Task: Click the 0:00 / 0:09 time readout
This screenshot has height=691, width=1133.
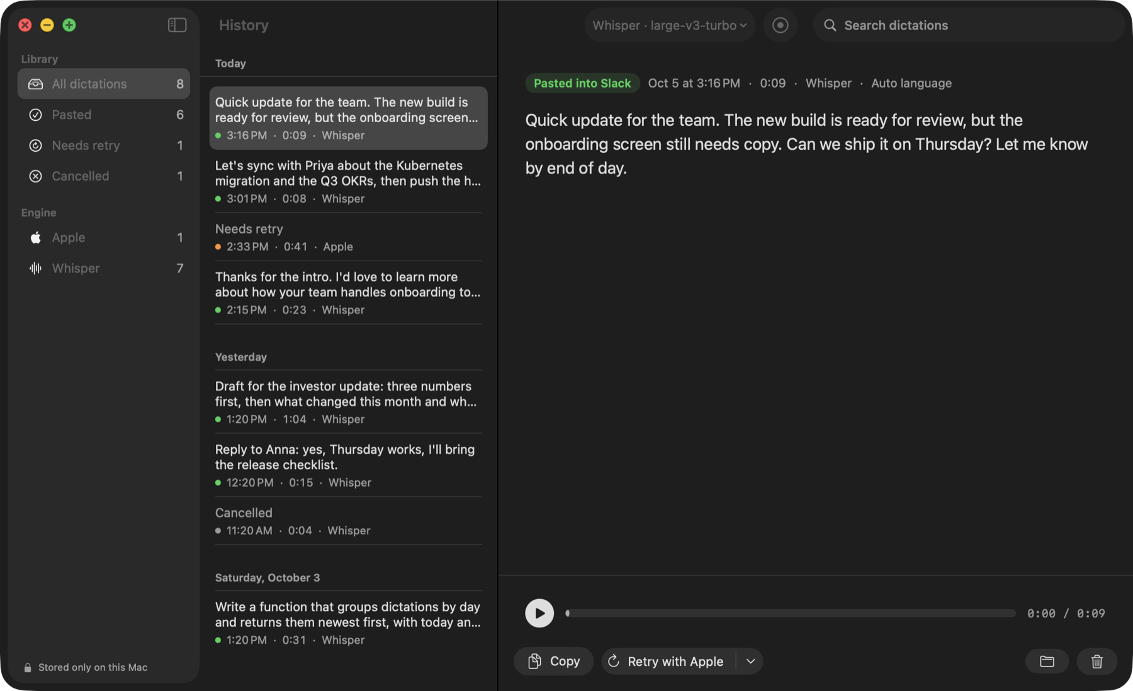Action: [1066, 613]
